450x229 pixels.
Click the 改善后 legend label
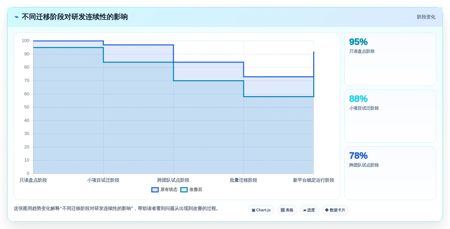(x=196, y=190)
